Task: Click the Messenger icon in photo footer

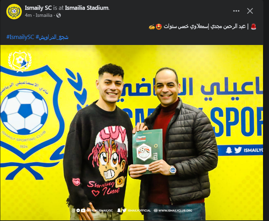Action: coord(78,210)
